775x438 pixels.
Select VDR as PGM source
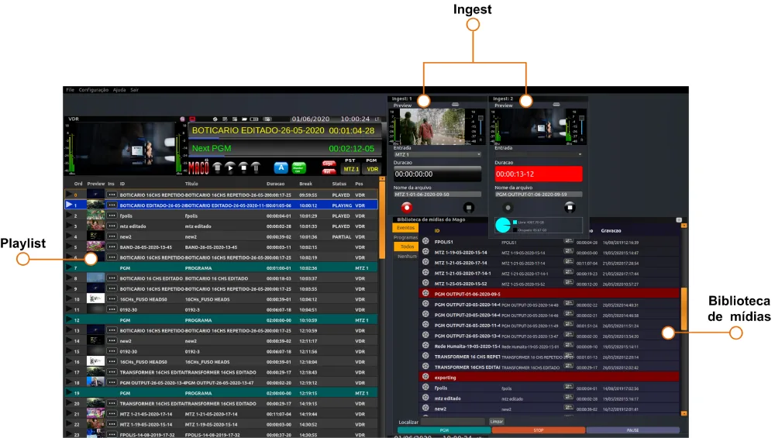[x=372, y=169]
